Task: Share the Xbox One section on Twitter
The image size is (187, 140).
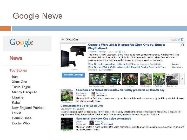Action: click(179, 39)
